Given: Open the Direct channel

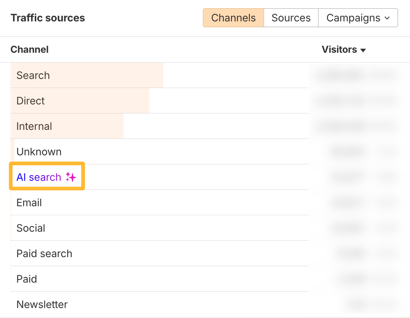Looking at the screenshot, I should click(x=30, y=101).
